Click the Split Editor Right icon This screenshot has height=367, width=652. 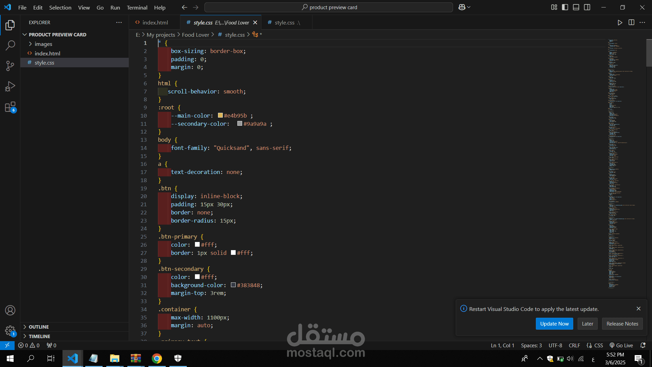pyautogui.click(x=631, y=22)
